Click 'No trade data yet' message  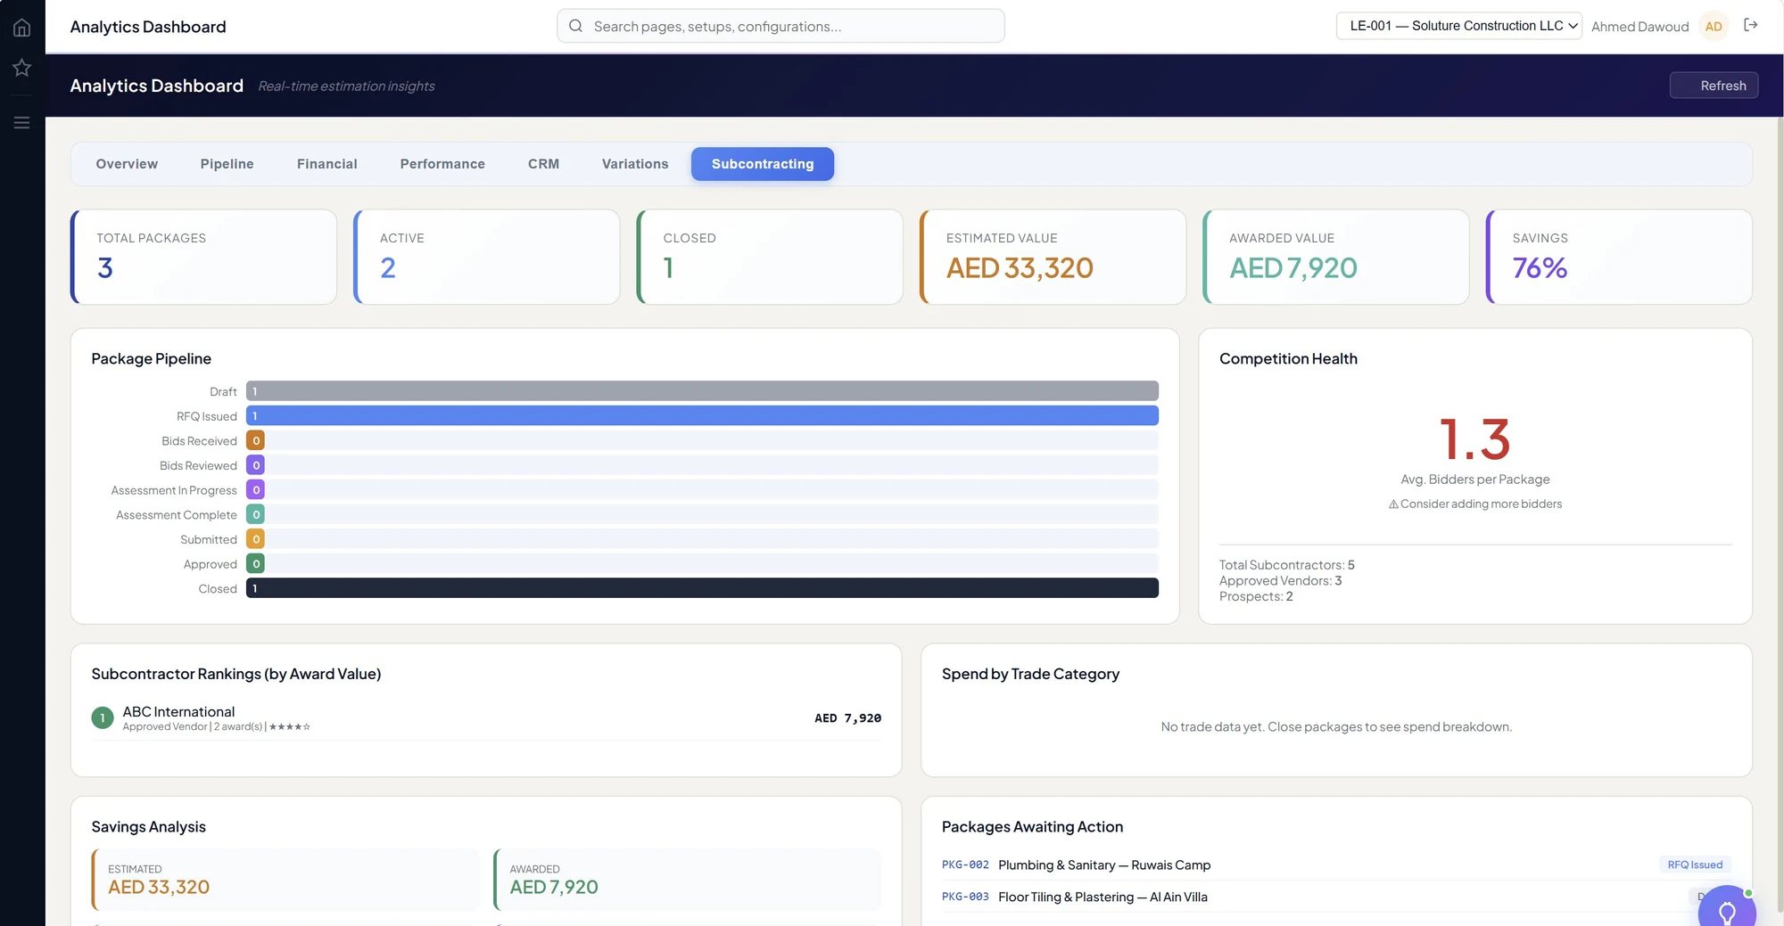[1336, 727]
